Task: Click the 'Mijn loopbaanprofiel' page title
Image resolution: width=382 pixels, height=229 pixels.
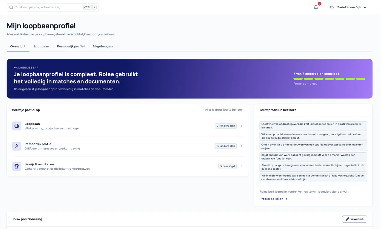Action: point(41,26)
